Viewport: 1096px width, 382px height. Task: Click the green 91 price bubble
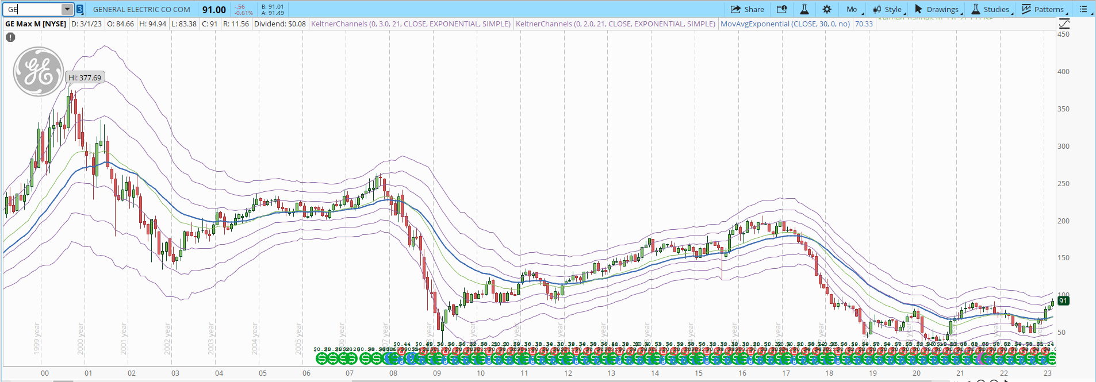tap(1063, 300)
